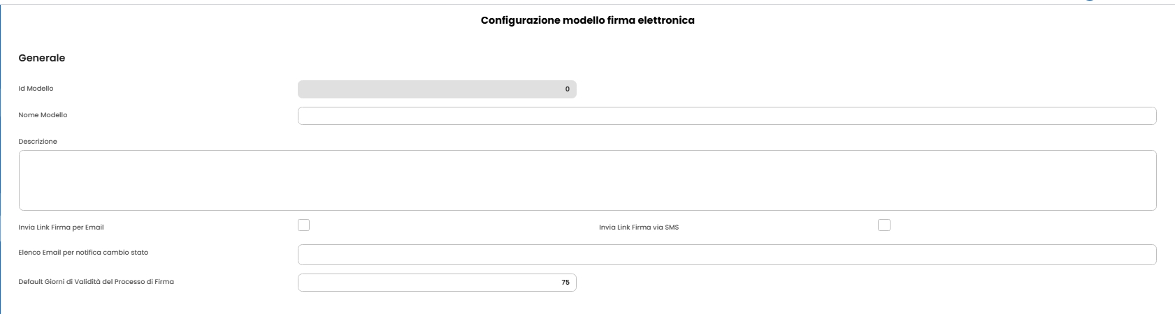The image size is (1175, 314).
Task: Click the 'Id Modello' label
Action: pyautogui.click(x=36, y=89)
